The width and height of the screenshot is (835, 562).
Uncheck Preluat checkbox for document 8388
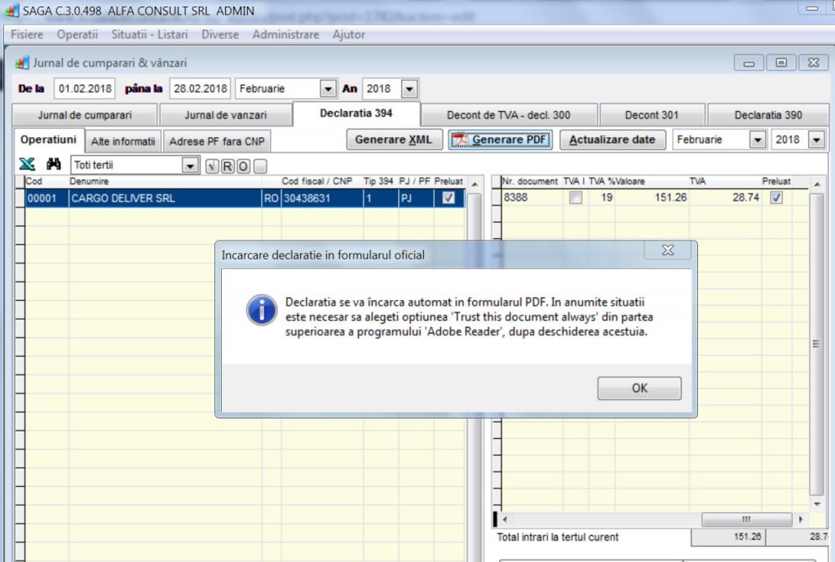pyautogui.click(x=776, y=198)
